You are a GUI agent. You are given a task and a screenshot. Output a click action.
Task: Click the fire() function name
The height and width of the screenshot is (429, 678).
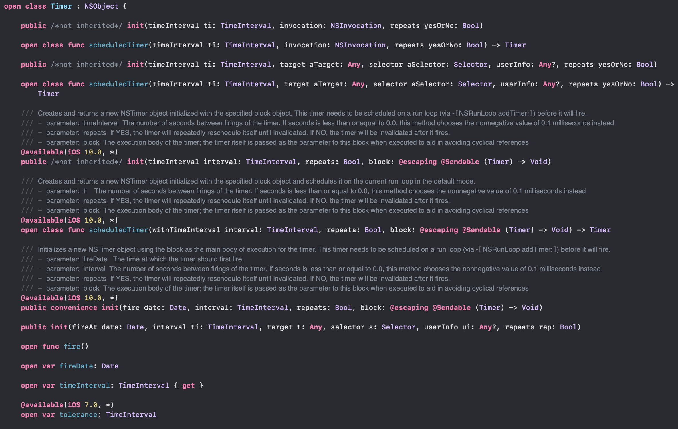click(72, 347)
